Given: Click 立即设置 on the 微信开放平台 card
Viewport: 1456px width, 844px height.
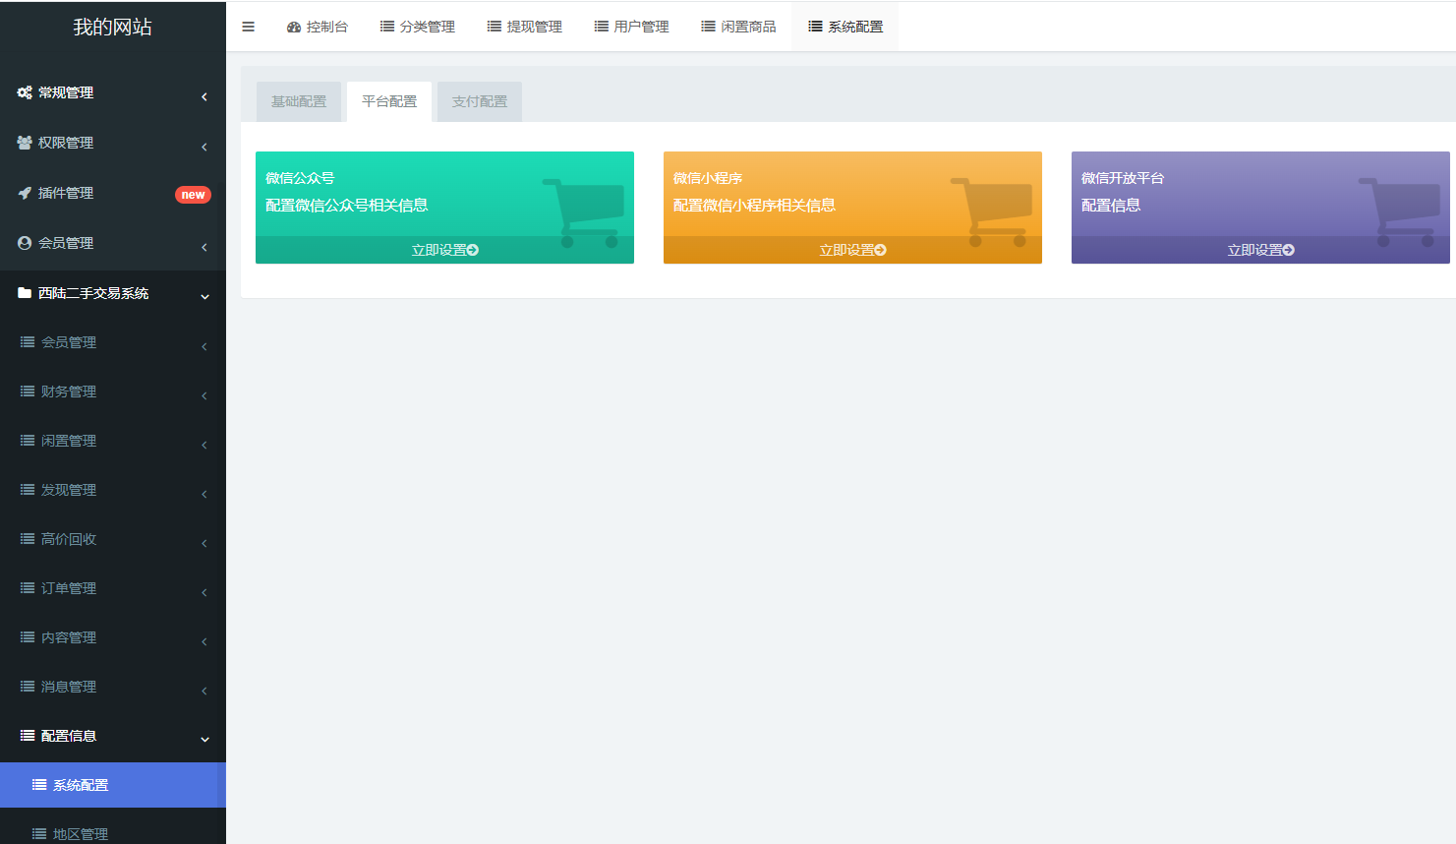Looking at the screenshot, I should [1260, 250].
